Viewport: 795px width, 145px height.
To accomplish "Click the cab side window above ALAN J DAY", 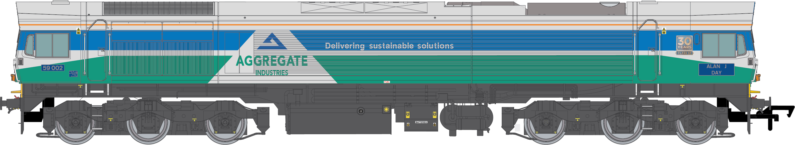I will pyautogui.click(x=719, y=45).
